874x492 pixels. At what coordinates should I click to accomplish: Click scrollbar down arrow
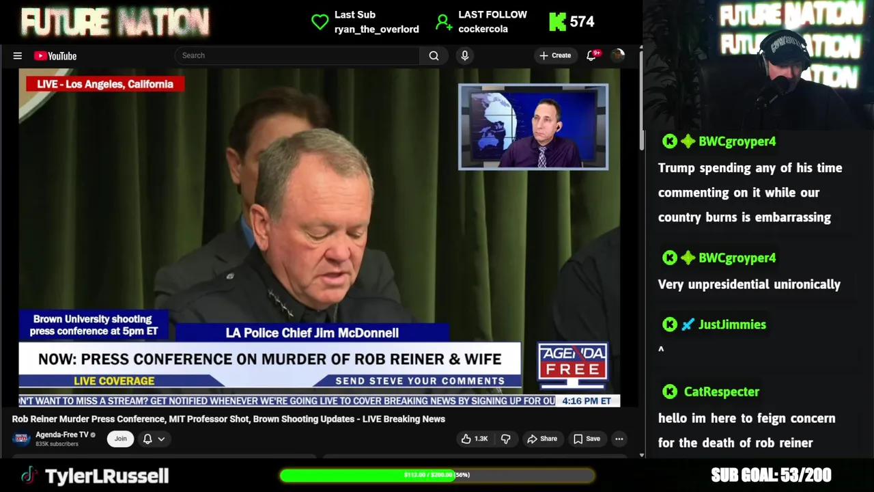[x=641, y=454]
